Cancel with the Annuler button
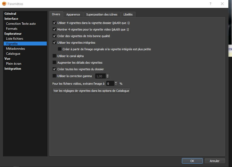The height and width of the screenshot is (167, 232). point(215,161)
